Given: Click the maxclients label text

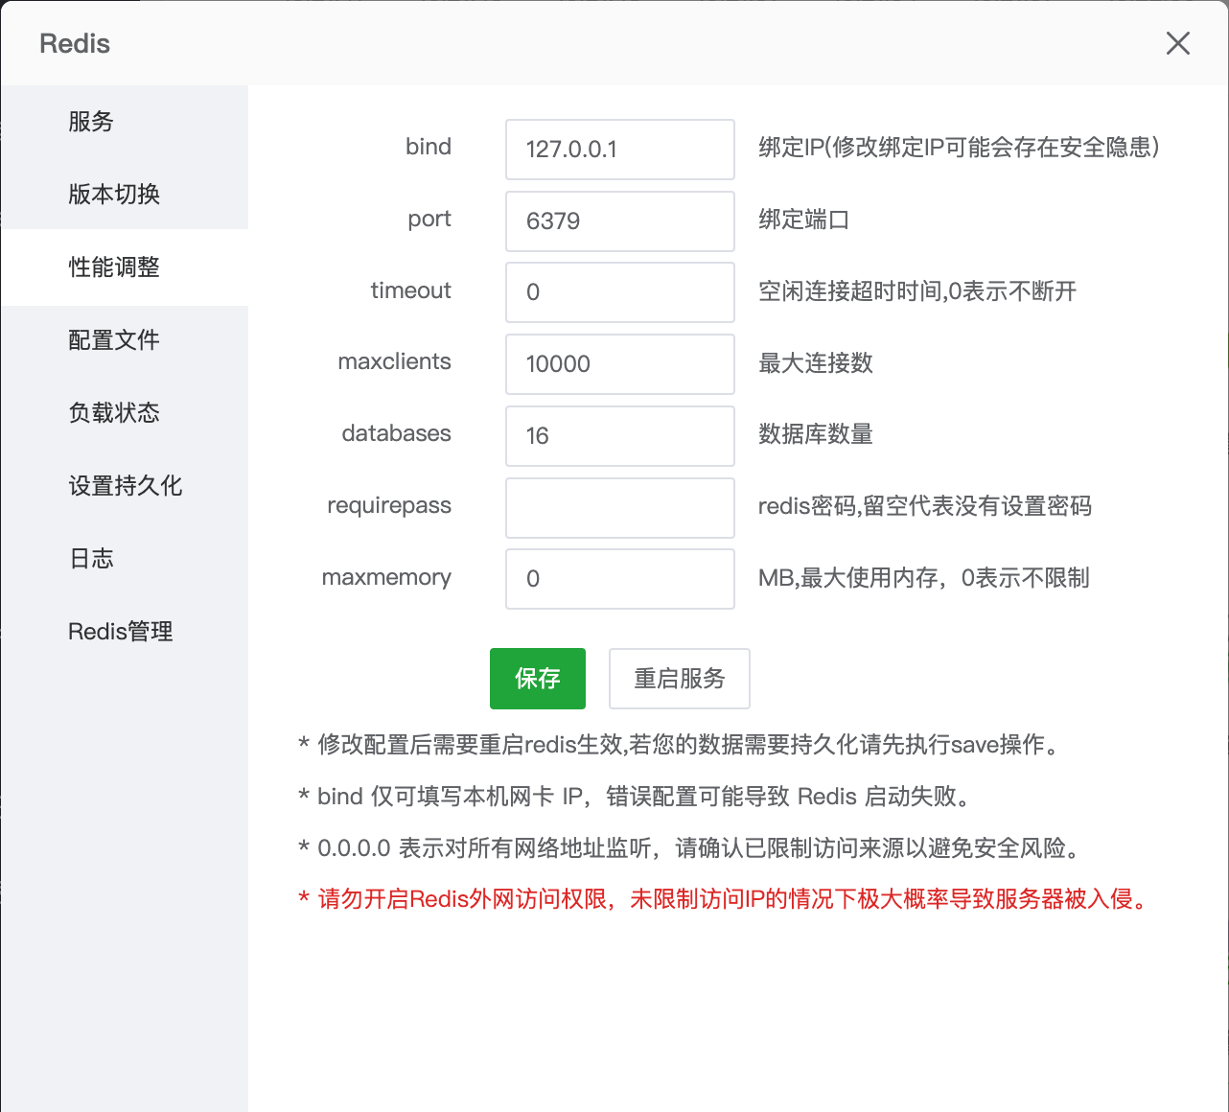Looking at the screenshot, I should click(x=395, y=361).
